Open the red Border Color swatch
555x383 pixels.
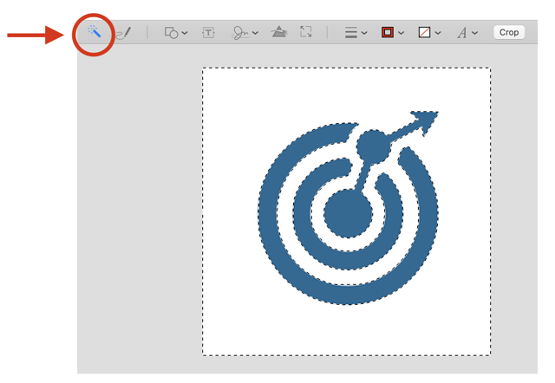coord(388,32)
